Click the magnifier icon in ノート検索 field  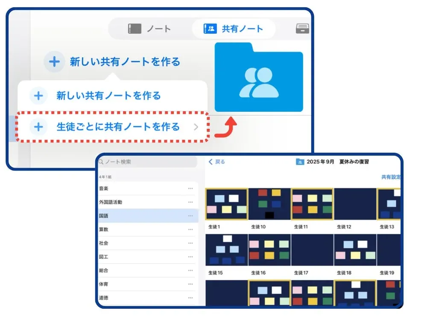point(100,162)
